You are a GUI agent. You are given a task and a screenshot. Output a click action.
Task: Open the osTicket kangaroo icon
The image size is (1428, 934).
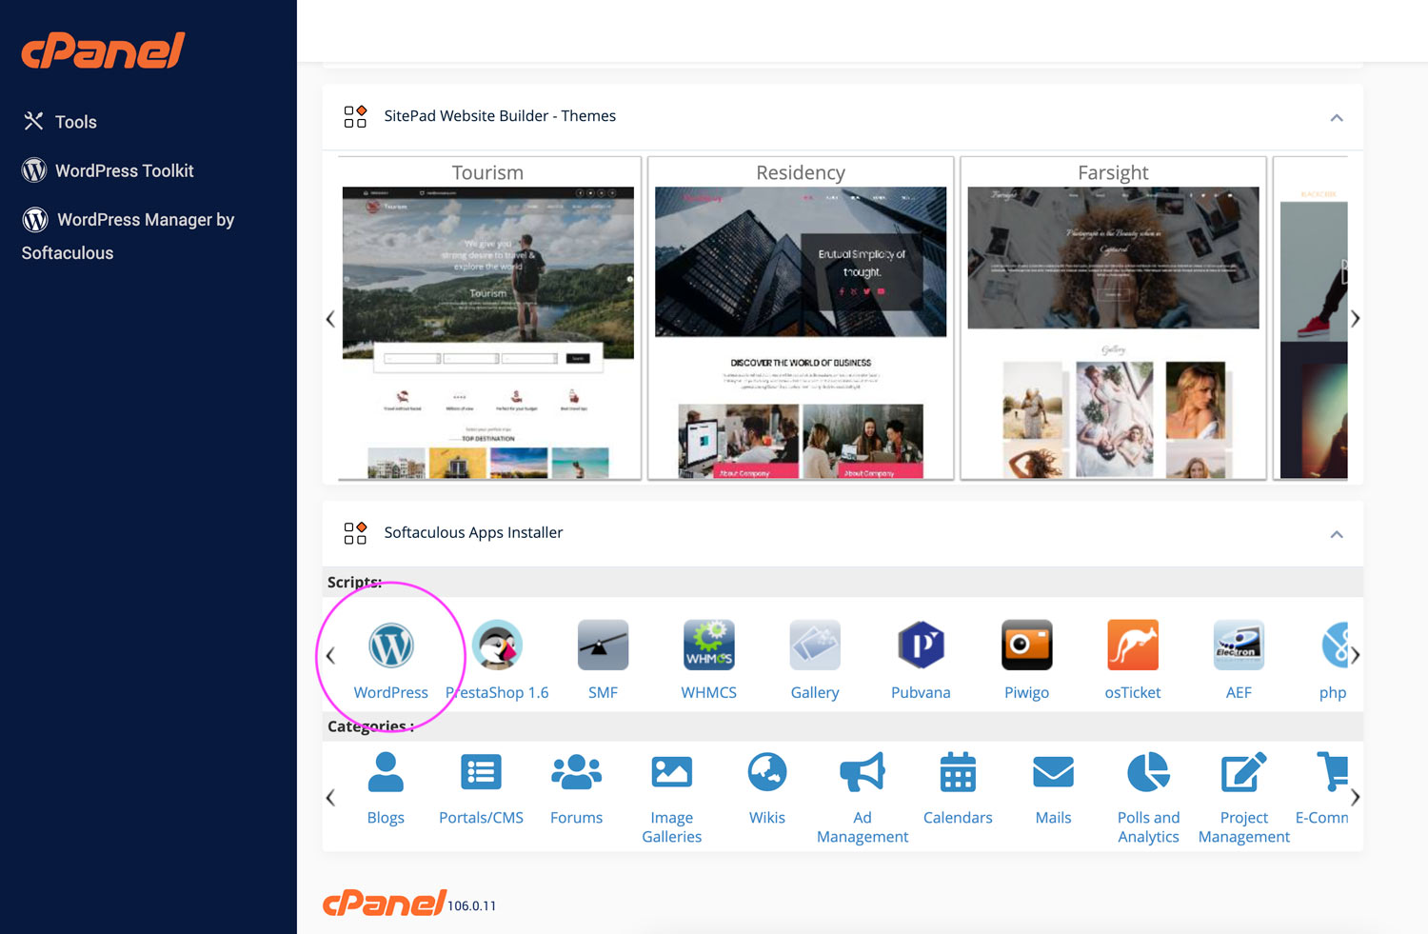(1132, 646)
